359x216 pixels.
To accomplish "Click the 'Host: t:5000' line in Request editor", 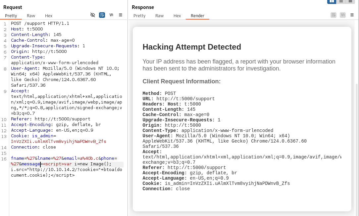I will 27,29.
